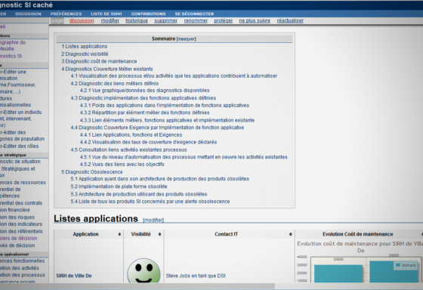The width and height of the screenshot is (423, 290).
Task: Click the ne plus suivre tab
Action: 255,21
